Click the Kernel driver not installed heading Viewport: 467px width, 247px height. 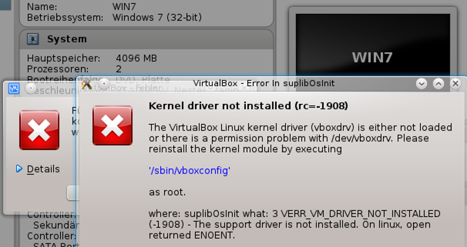pos(249,106)
